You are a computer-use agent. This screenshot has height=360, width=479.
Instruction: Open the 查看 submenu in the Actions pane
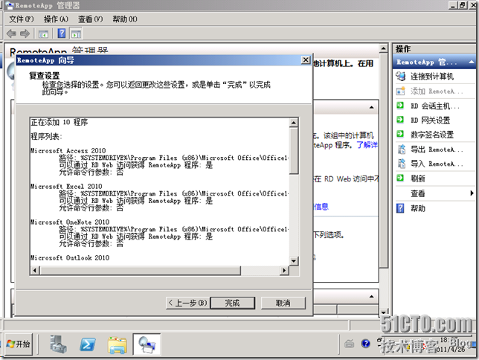[435, 193]
